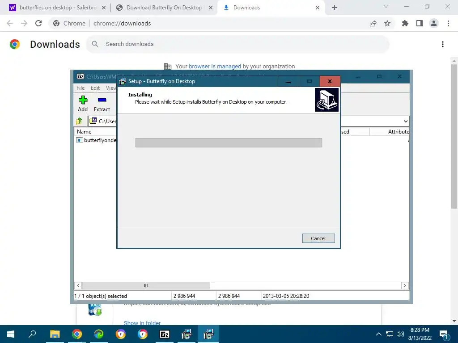Screen dimensions: 458x343
Task: Go up one folder level in 7-Zip
Action: 79,121
